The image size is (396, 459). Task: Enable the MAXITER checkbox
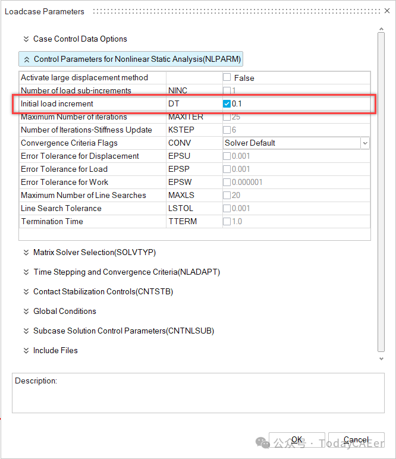[x=227, y=117]
